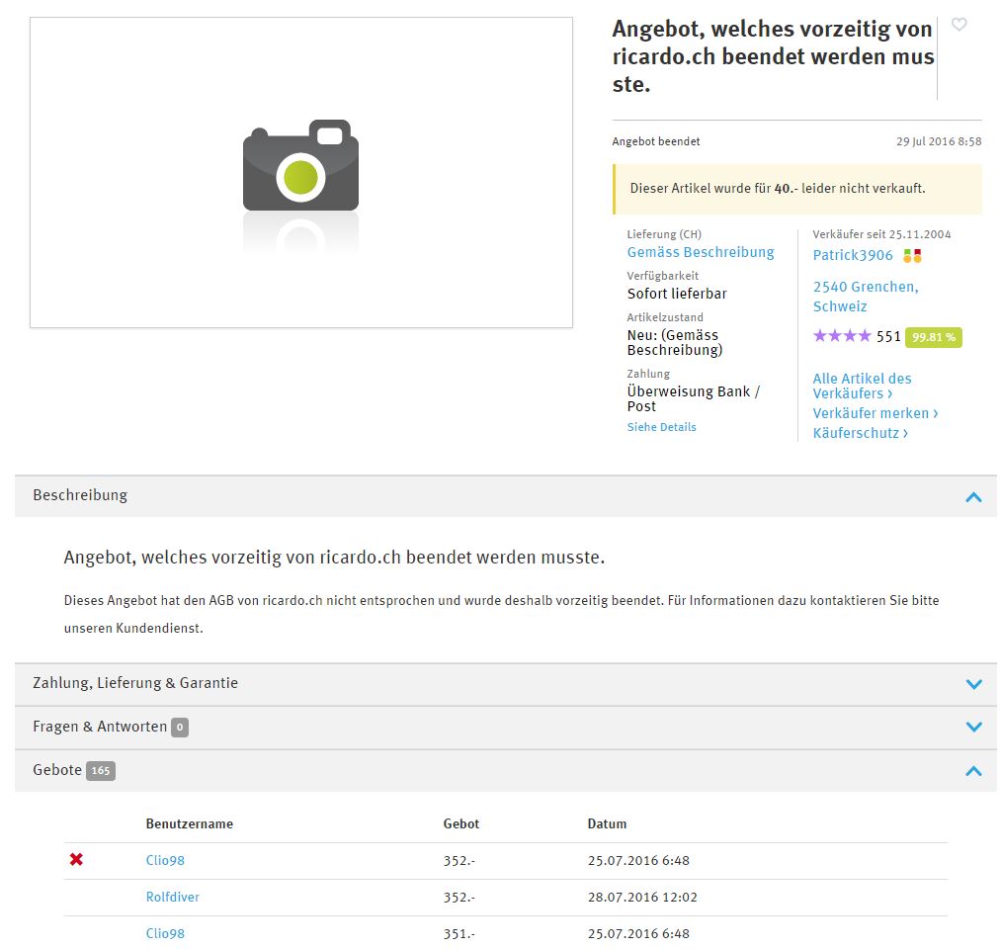
Task: Select the date 28.07.2016 12:02
Action: tap(642, 897)
